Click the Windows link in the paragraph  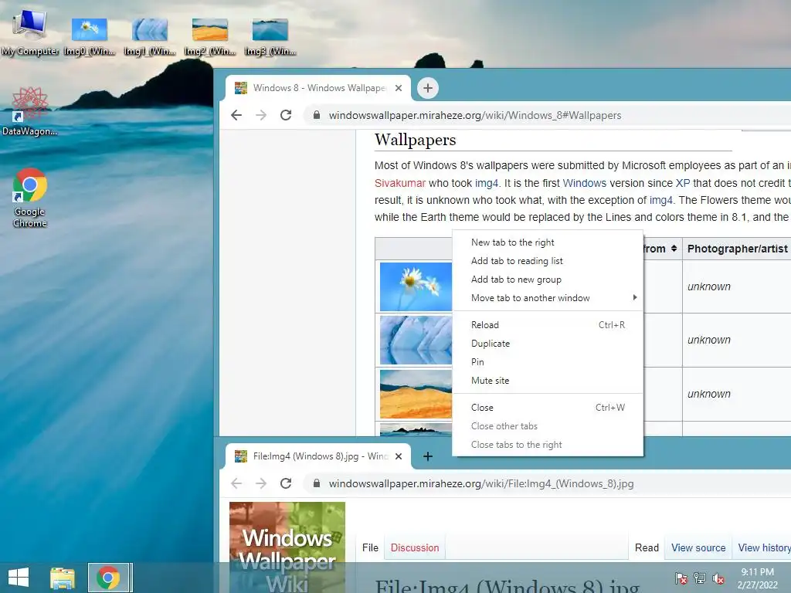point(585,183)
